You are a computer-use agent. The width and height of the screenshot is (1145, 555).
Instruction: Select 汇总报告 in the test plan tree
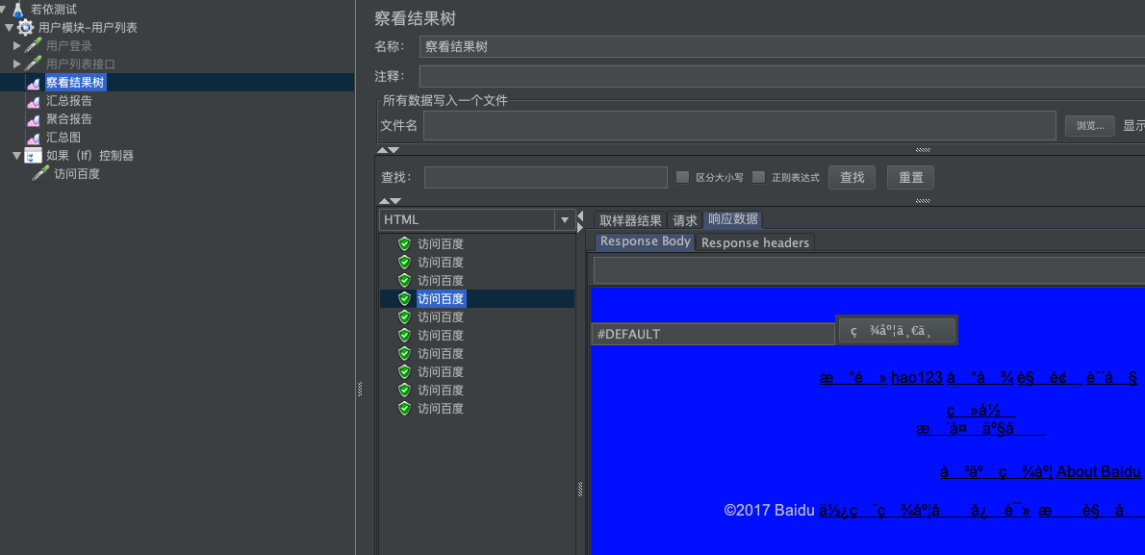pos(69,101)
